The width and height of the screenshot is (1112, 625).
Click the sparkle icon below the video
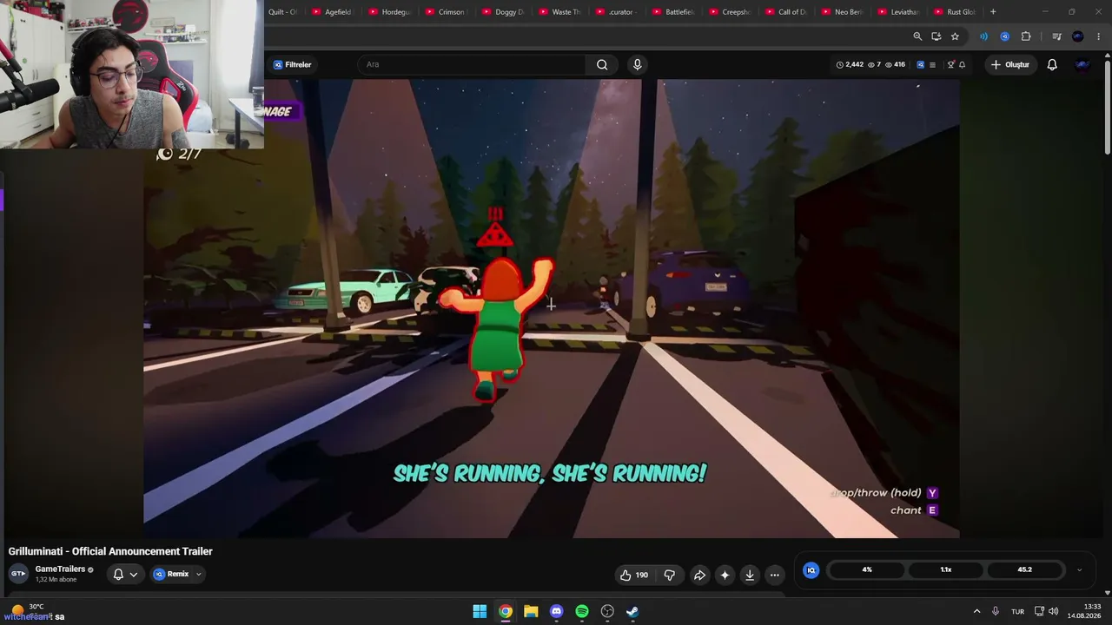coord(725,575)
